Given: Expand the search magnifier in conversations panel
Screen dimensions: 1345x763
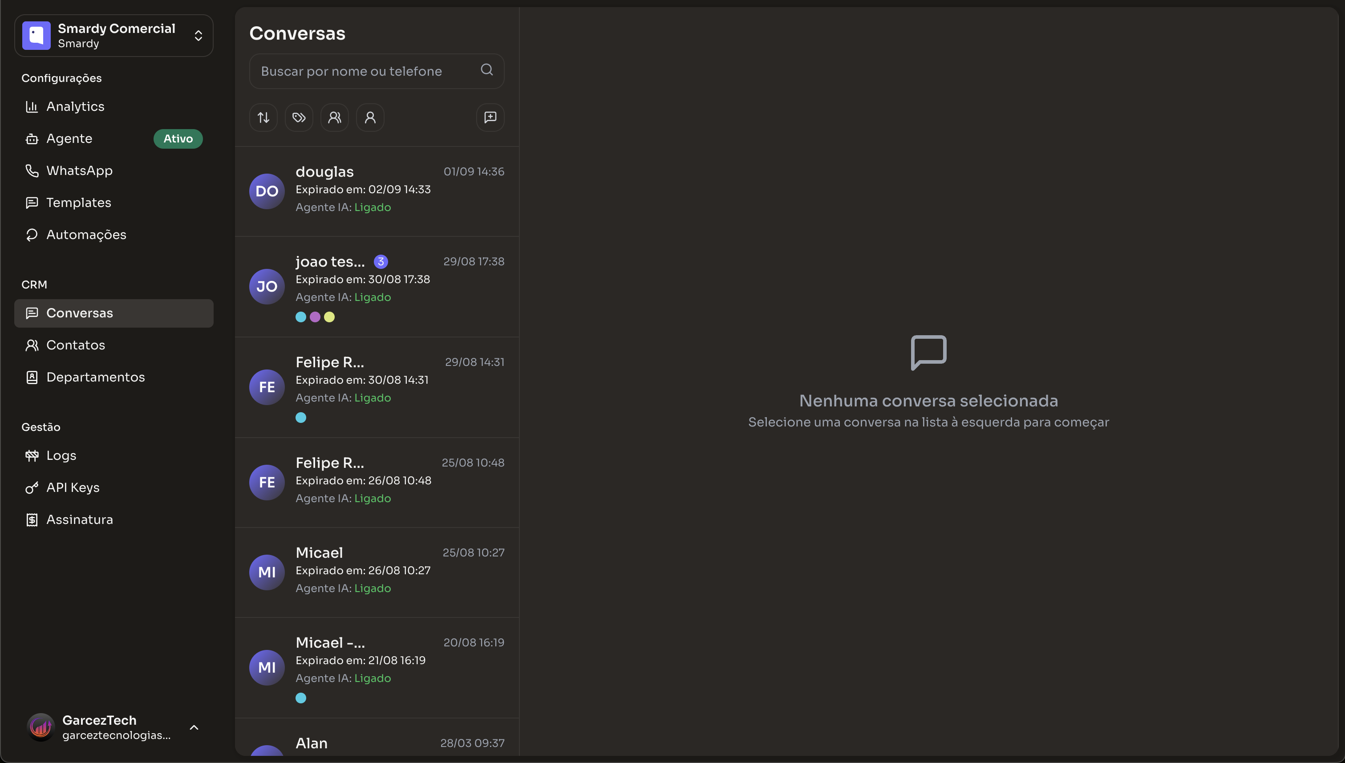Looking at the screenshot, I should [486, 70].
